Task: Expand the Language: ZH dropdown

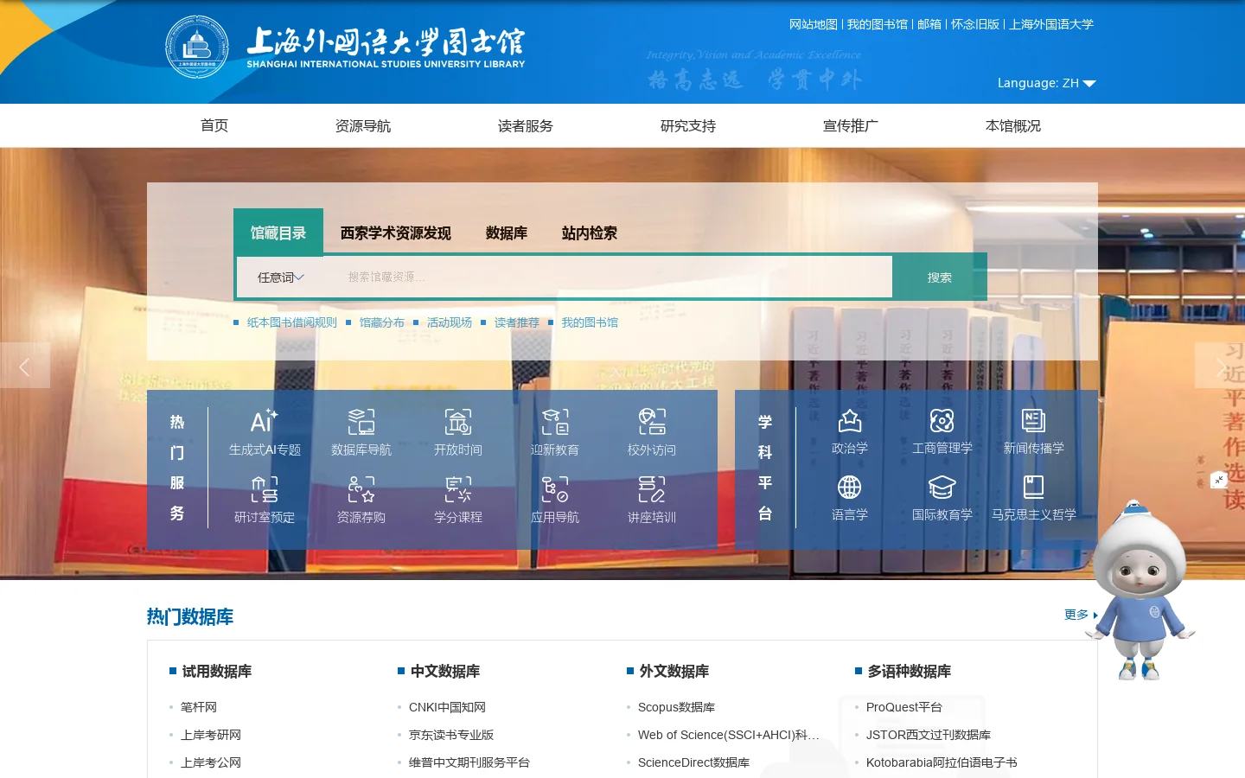Action: point(1046,83)
